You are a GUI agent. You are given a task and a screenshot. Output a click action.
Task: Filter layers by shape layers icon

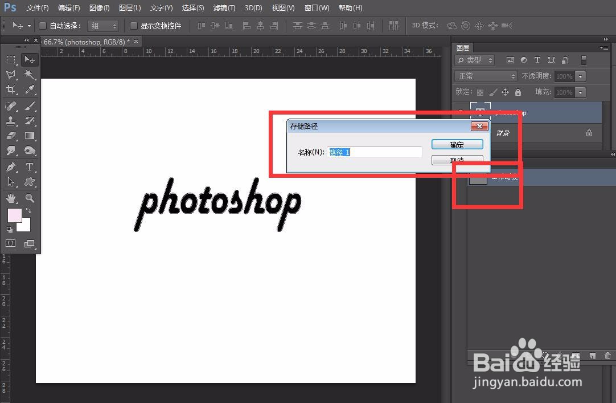551,60
